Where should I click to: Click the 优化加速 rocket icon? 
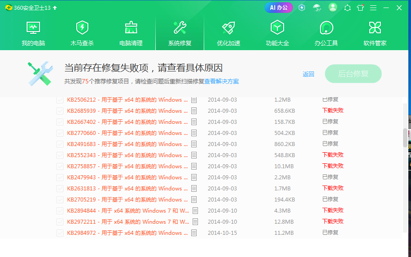coord(229,28)
